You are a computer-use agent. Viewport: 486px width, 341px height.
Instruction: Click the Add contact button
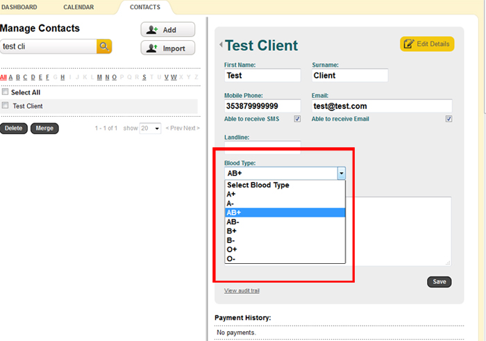click(168, 30)
